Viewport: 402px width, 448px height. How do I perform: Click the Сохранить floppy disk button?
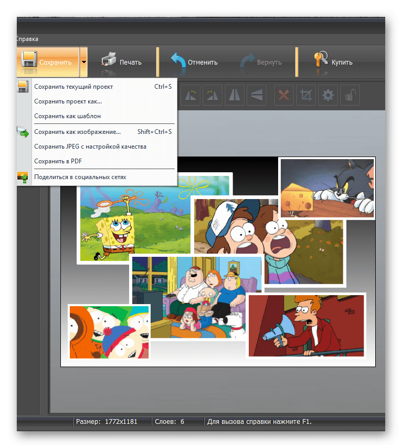[47, 62]
